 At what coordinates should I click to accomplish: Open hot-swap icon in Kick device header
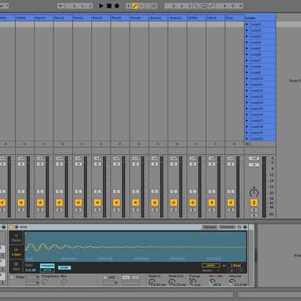coord(239,227)
